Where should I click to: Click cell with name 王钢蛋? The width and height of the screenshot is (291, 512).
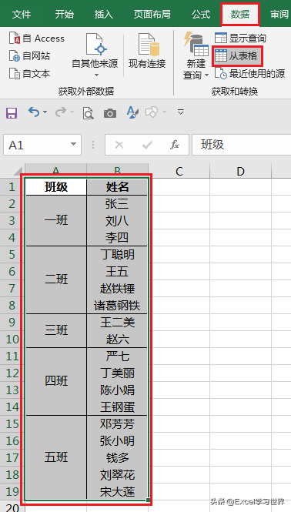tap(117, 407)
